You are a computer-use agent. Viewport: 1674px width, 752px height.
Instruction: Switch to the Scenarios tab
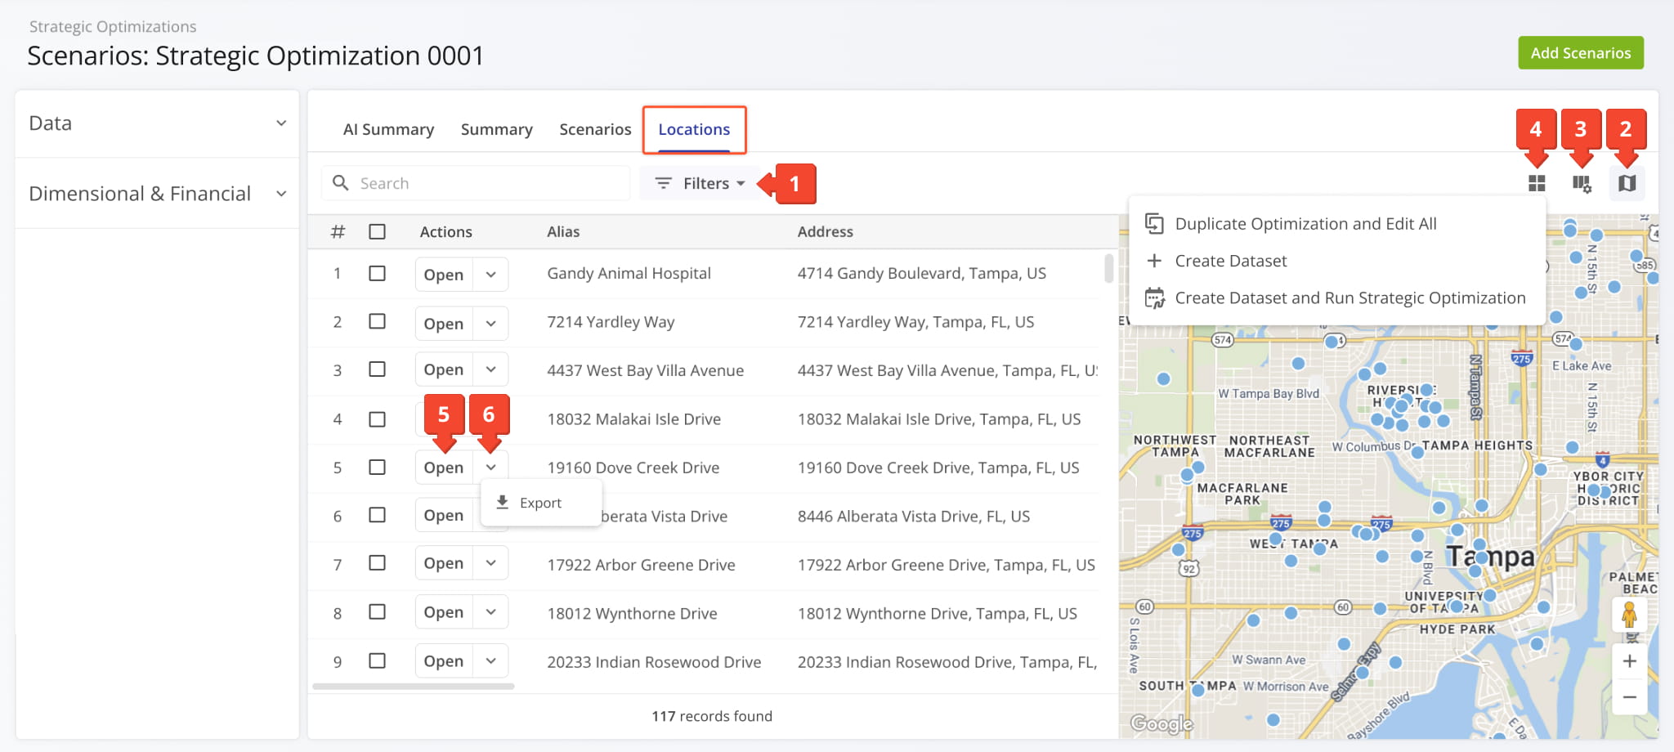[x=595, y=129]
